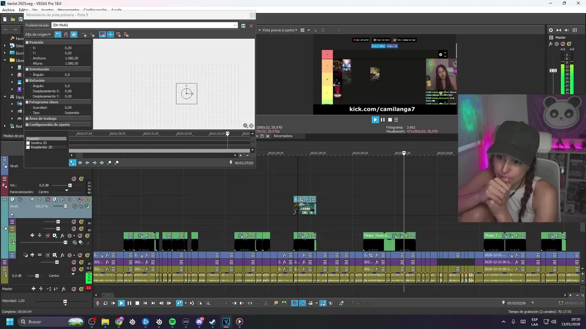586x329 pixels.
Task: Collapse the Orientación section
Action: click(x=27, y=69)
